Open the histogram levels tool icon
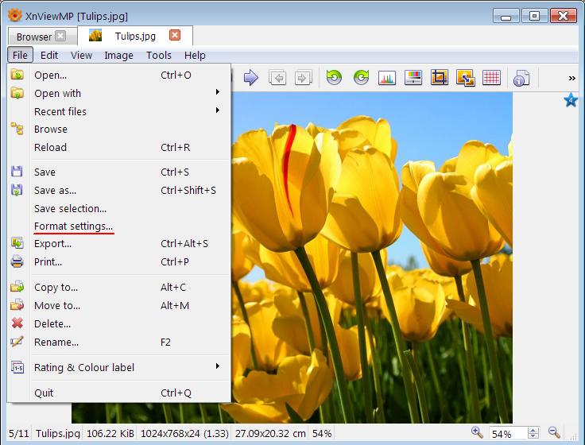Viewport: 585px width, 445px height. (387, 77)
